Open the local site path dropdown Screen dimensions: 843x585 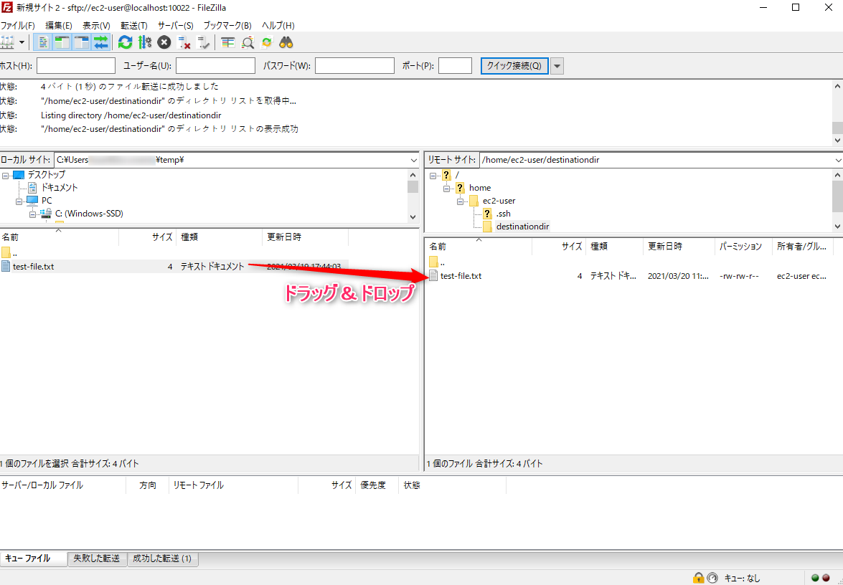(413, 160)
